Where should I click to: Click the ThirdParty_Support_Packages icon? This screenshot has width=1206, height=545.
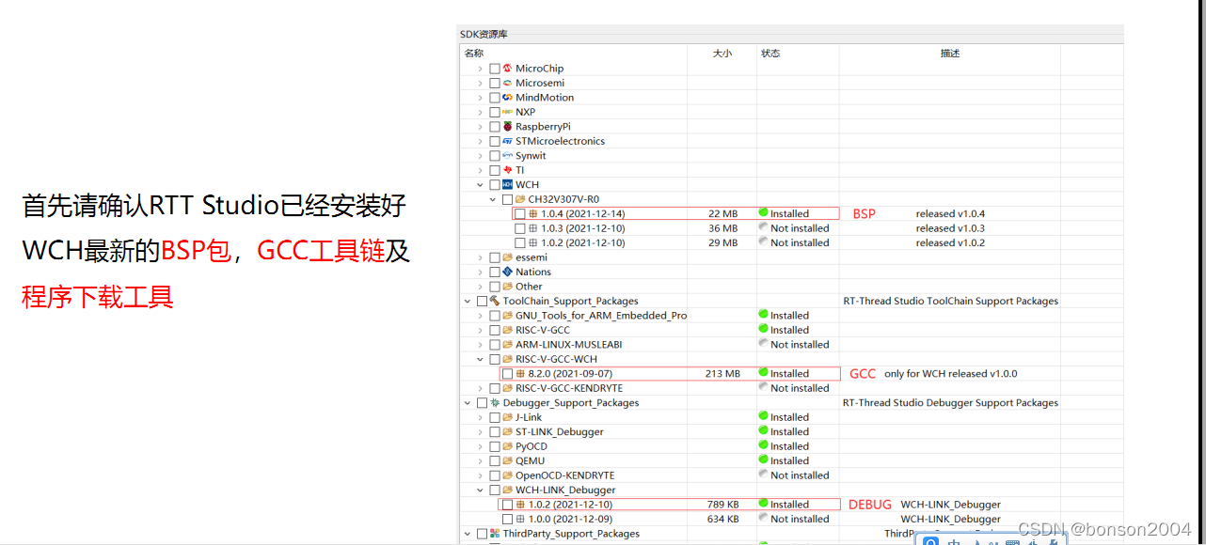[495, 534]
